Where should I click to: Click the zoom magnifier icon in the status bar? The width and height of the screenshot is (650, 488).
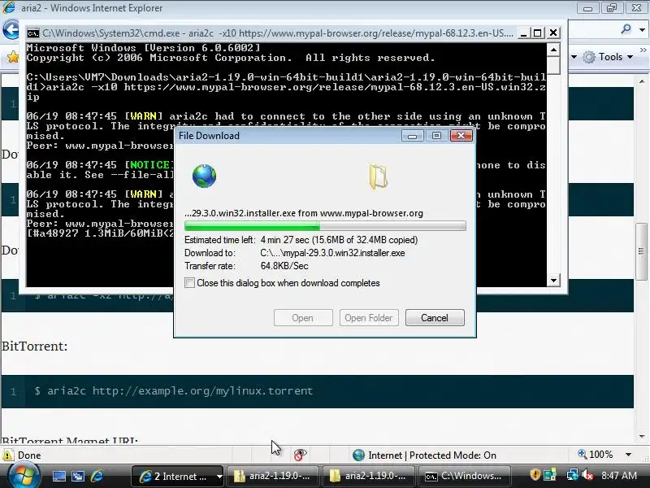coord(582,454)
